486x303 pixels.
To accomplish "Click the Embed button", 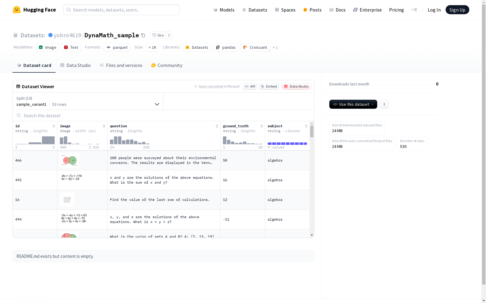I will (269, 86).
